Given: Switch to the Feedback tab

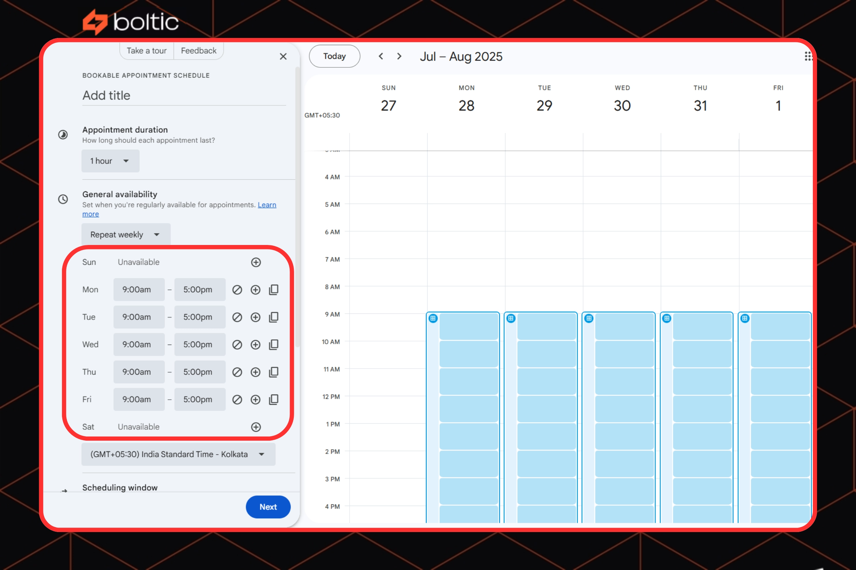Looking at the screenshot, I should pos(199,51).
